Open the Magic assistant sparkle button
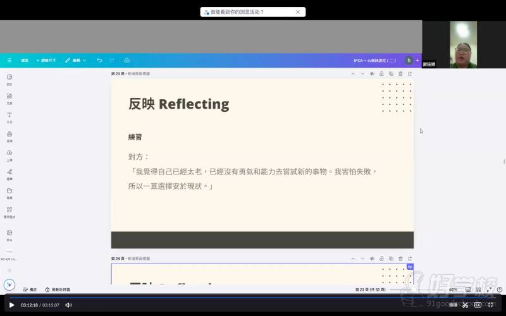This screenshot has height=316, width=506. pos(9,285)
